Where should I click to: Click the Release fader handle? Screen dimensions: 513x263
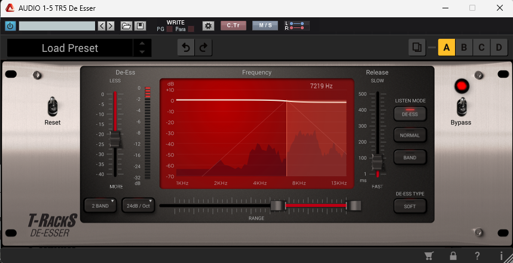(377, 162)
